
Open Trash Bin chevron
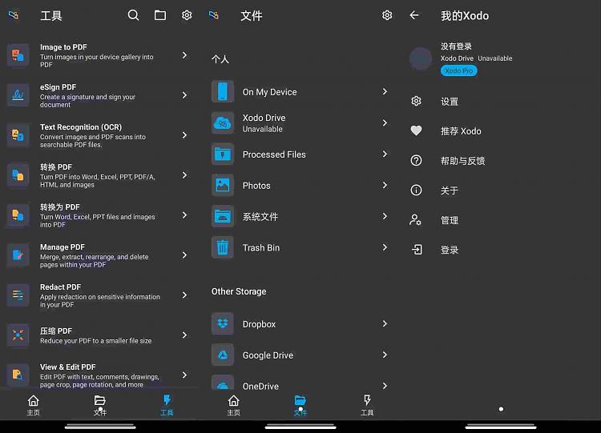click(385, 247)
